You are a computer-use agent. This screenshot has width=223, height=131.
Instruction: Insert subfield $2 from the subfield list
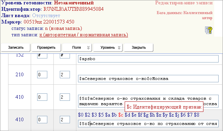(88, 115)
